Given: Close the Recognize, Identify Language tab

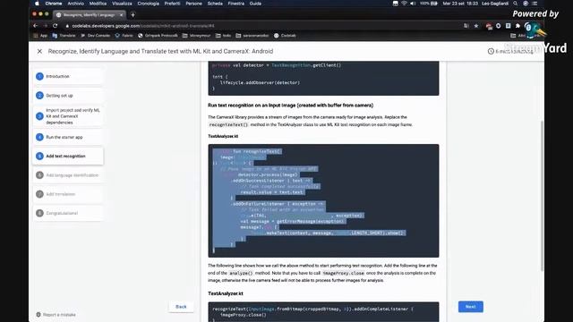Looking at the screenshot, I should (121, 15).
